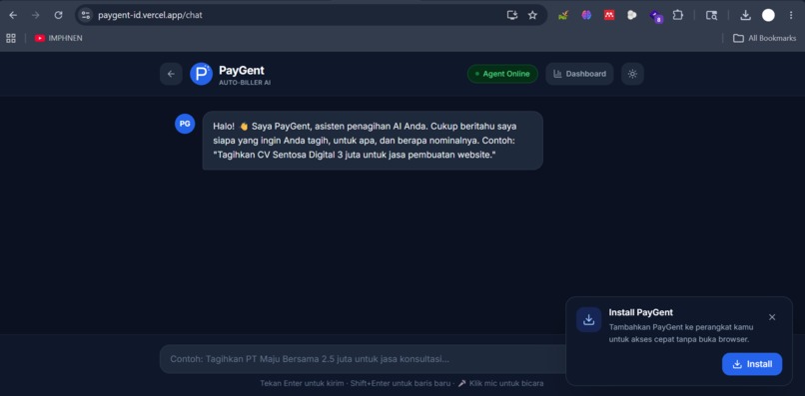Viewport: 805px width, 396px height.
Task: Open the apps grid in bookmarks bar
Action: pyautogui.click(x=11, y=38)
